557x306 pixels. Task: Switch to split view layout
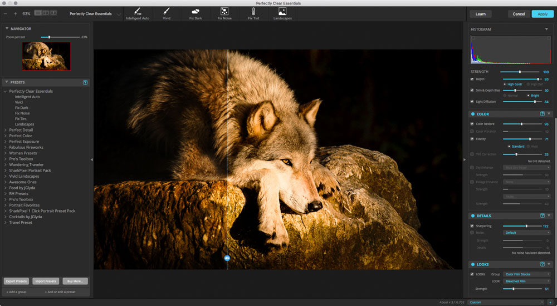pos(46,13)
